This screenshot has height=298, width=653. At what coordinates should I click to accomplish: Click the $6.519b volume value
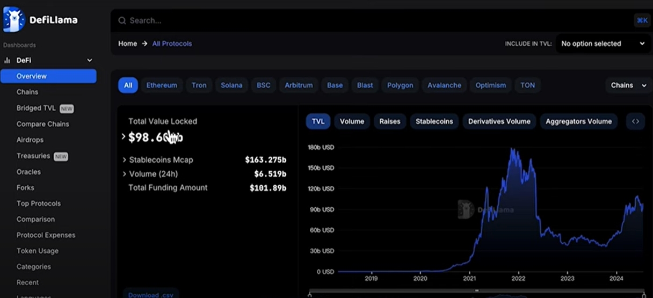(x=270, y=174)
